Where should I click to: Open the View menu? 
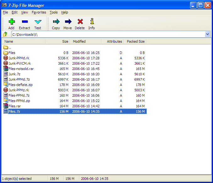tap(25, 12)
